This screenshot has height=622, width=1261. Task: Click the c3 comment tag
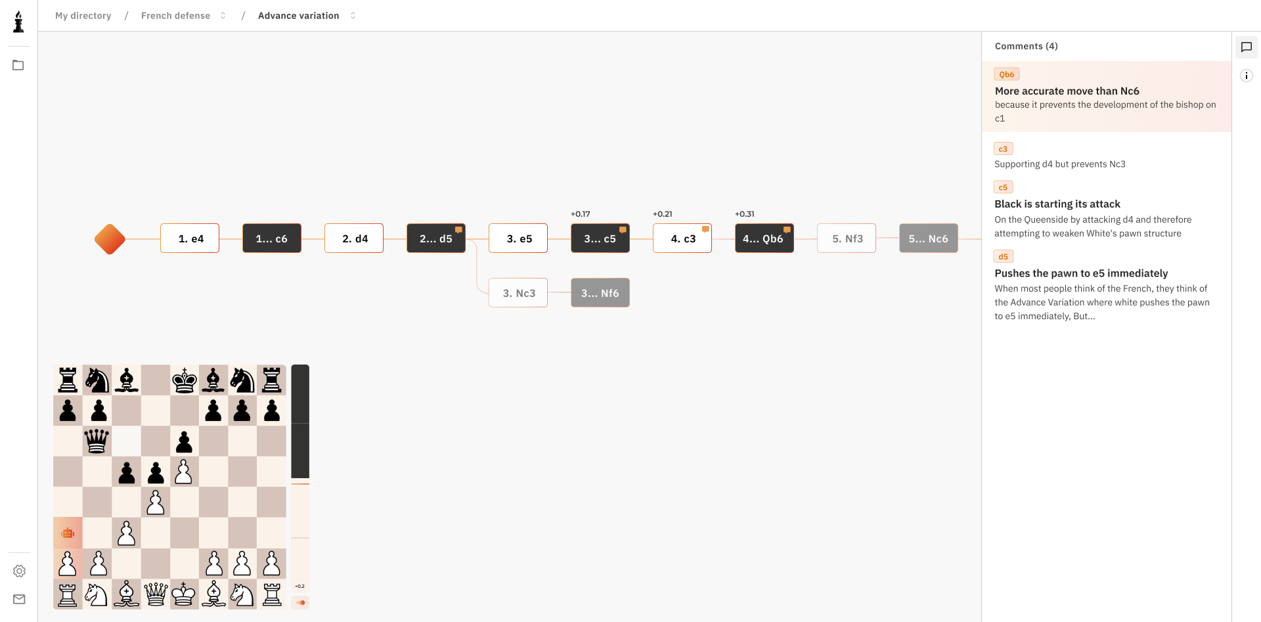pyautogui.click(x=1004, y=149)
